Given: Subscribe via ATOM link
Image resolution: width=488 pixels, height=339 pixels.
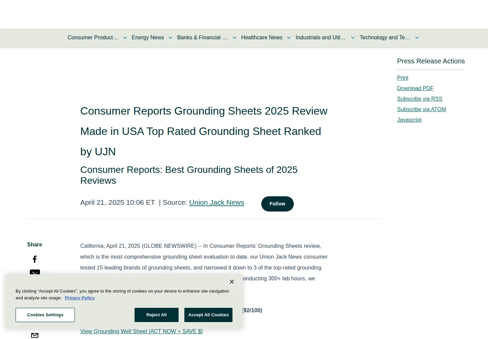Looking at the screenshot, I should pyautogui.click(x=422, y=109).
